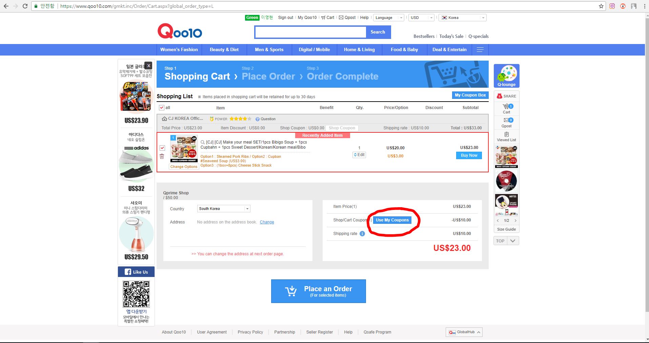
Task: Open the Bestsellers link
Action: [x=424, y=36]
